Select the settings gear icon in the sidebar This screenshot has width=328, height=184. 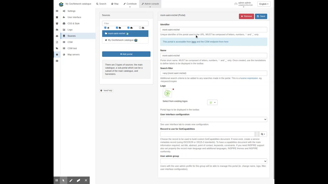tap(57, 54)
